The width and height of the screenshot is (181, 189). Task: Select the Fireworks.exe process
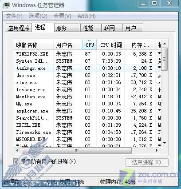pos(87,132)
